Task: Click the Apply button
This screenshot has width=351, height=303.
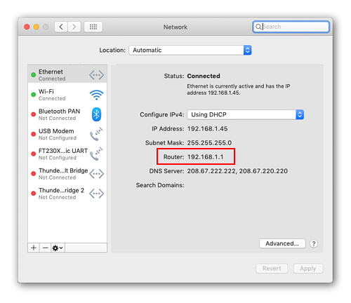Action: tap(308, 269)
